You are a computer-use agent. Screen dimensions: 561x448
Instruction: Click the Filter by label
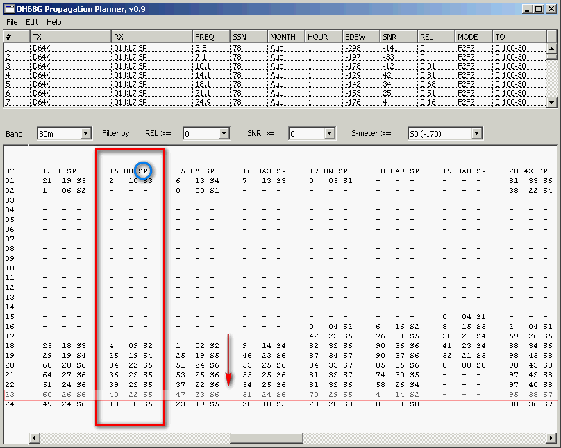point(115,133)
